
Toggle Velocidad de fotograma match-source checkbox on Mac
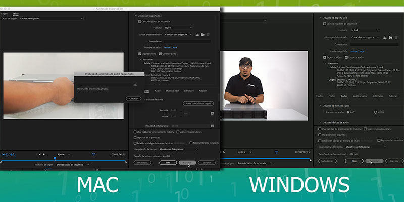(212, 126)
